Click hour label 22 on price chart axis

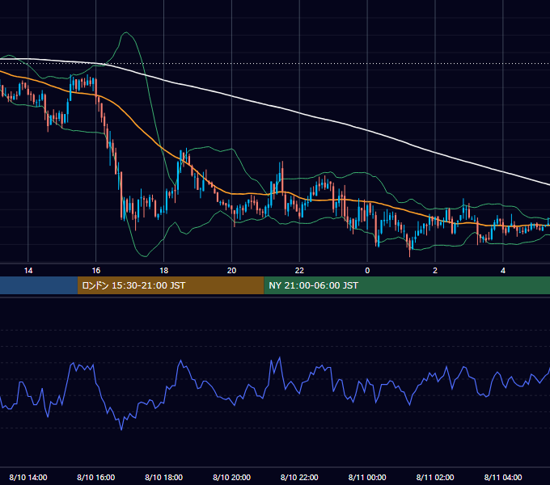pos(299,271)
